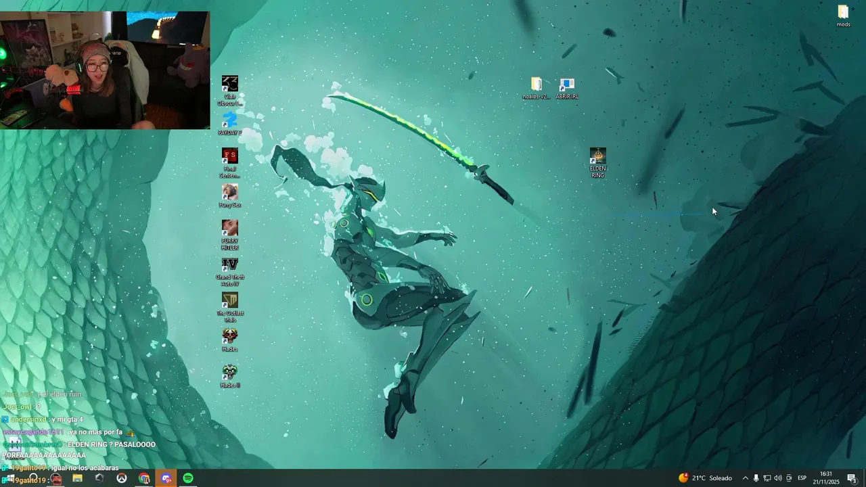The height and width of the screenshot is (487, 866).
Task: Open File Explorer from the taskbar
Action: 78,478
